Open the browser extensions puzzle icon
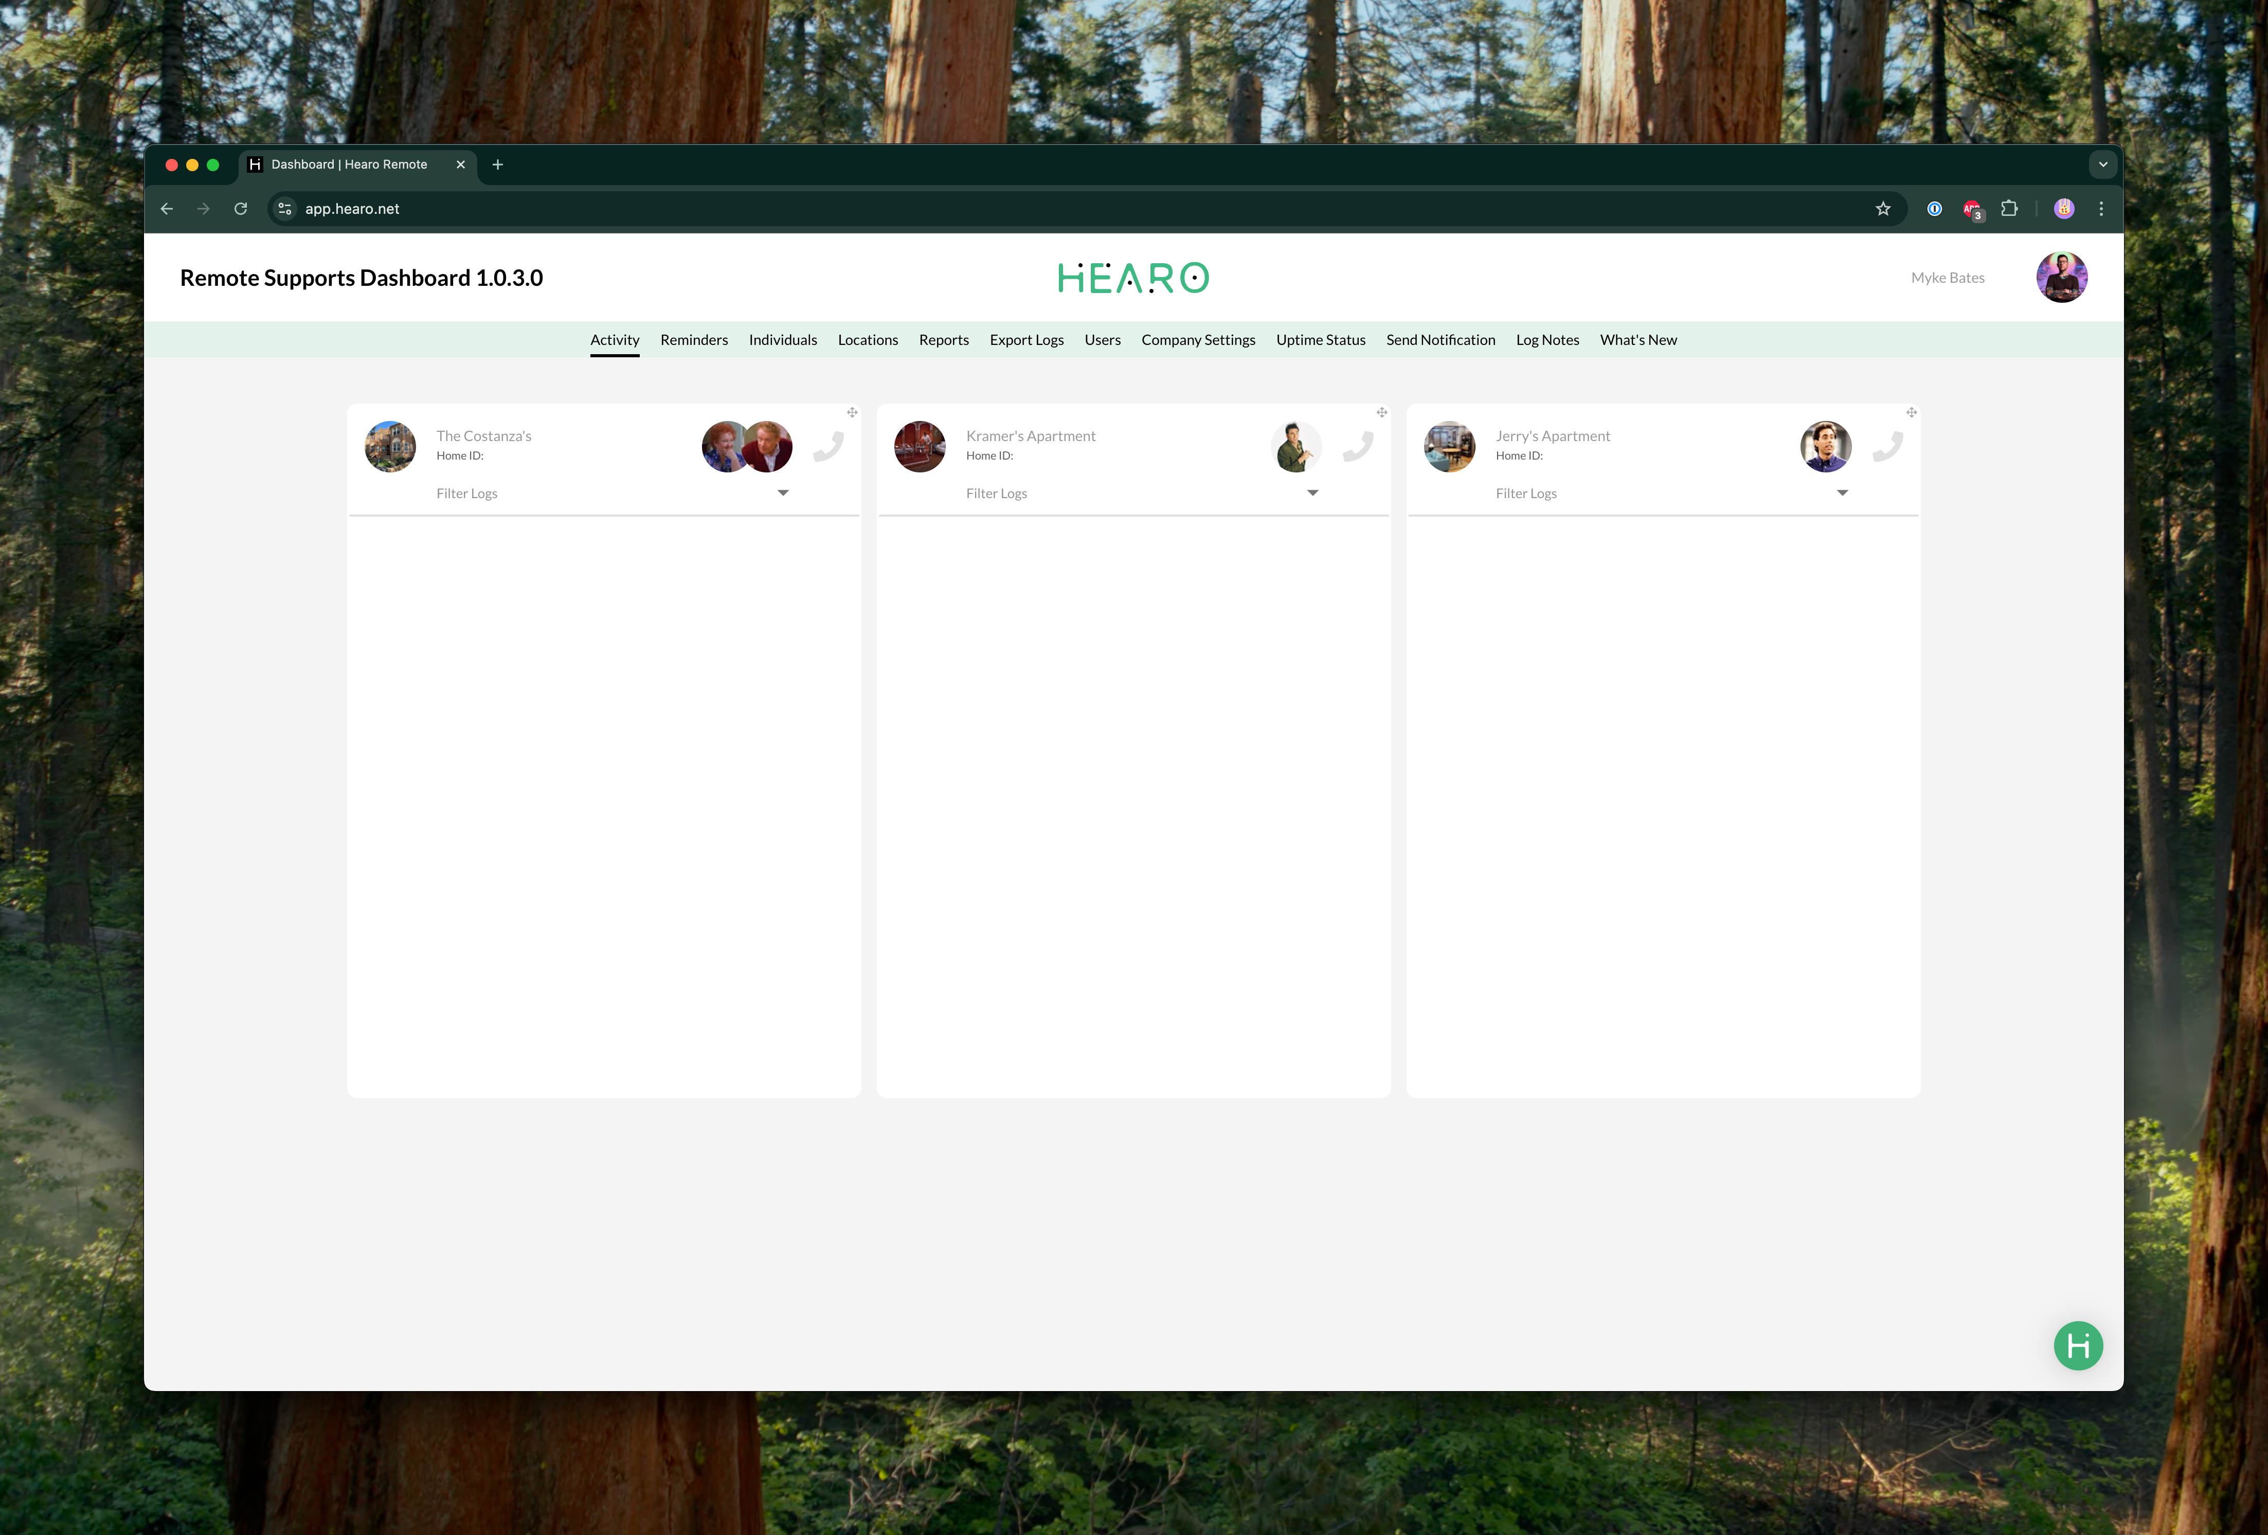The width and height of the screenshot is (2268, 1535). [x=2008, y=209]
